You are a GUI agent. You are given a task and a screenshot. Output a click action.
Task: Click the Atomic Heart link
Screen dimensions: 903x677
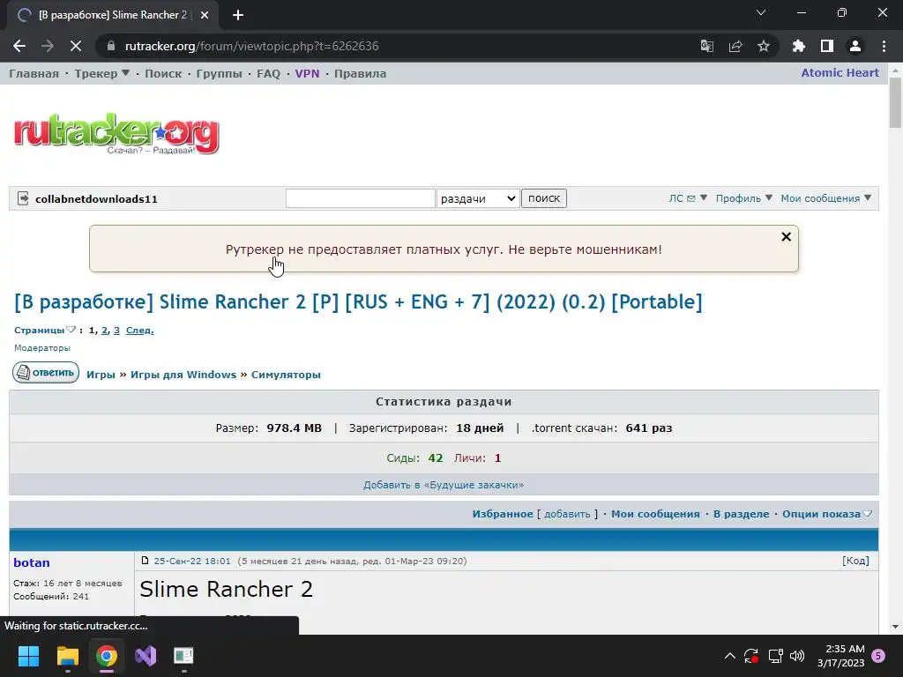(x=840, y=73)
